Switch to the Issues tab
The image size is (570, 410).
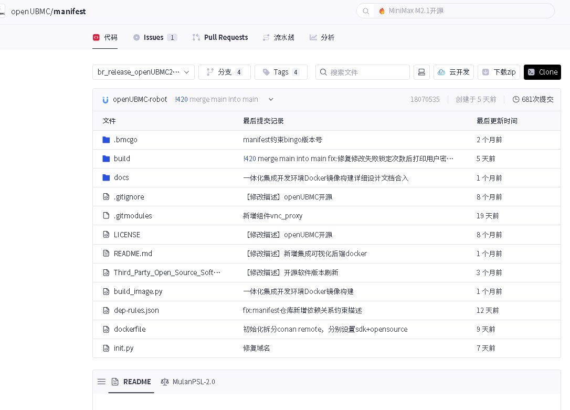tap(154, 37)
